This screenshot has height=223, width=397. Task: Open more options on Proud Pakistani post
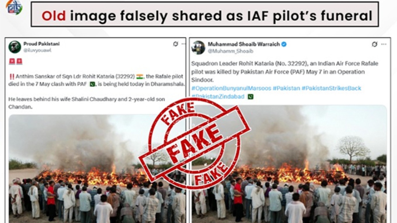pos(183,44)
